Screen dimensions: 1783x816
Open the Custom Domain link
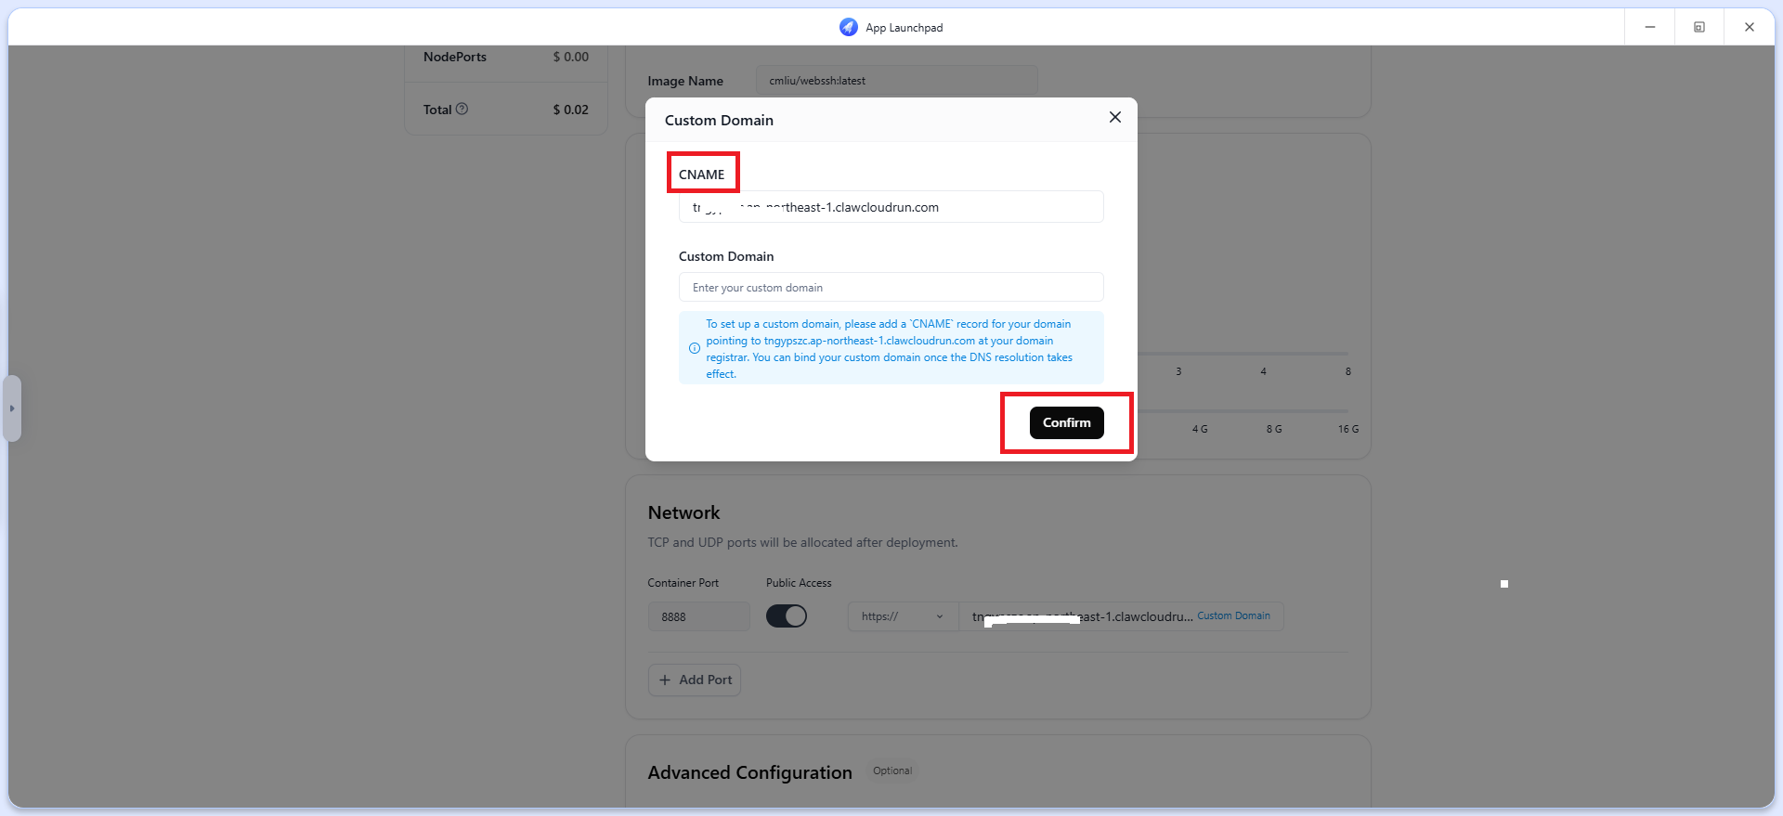[1233, 615]
